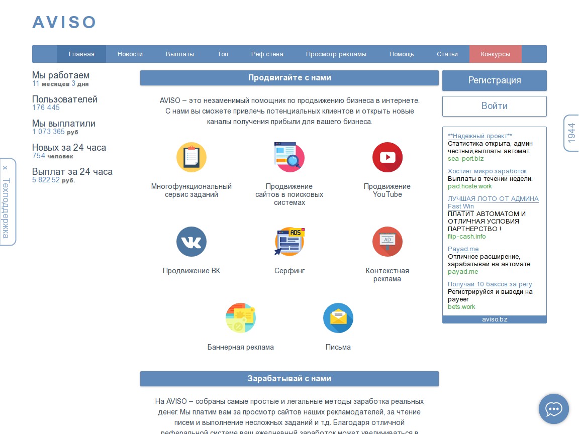Open Получай 10 баксов за регу ad

click(x=490, y=284)
